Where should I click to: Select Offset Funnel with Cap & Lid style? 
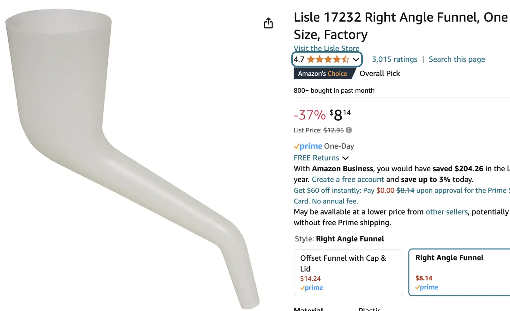348,272
